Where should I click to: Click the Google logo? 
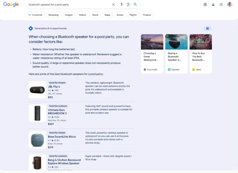click(11, 5)
